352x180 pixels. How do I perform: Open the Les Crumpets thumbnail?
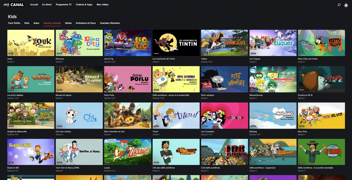click(224, 116)
